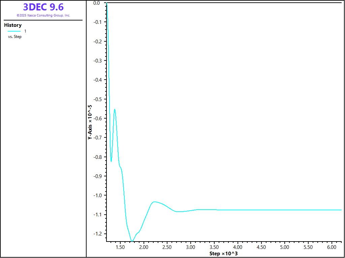This screenshot has width=345, height=258.
Task: Click the curve's lowest trough near step 1.75
Action: tap(132, 241)
